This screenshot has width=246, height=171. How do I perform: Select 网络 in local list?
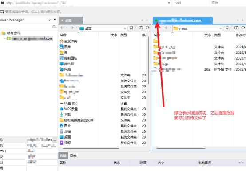point(65,69)
